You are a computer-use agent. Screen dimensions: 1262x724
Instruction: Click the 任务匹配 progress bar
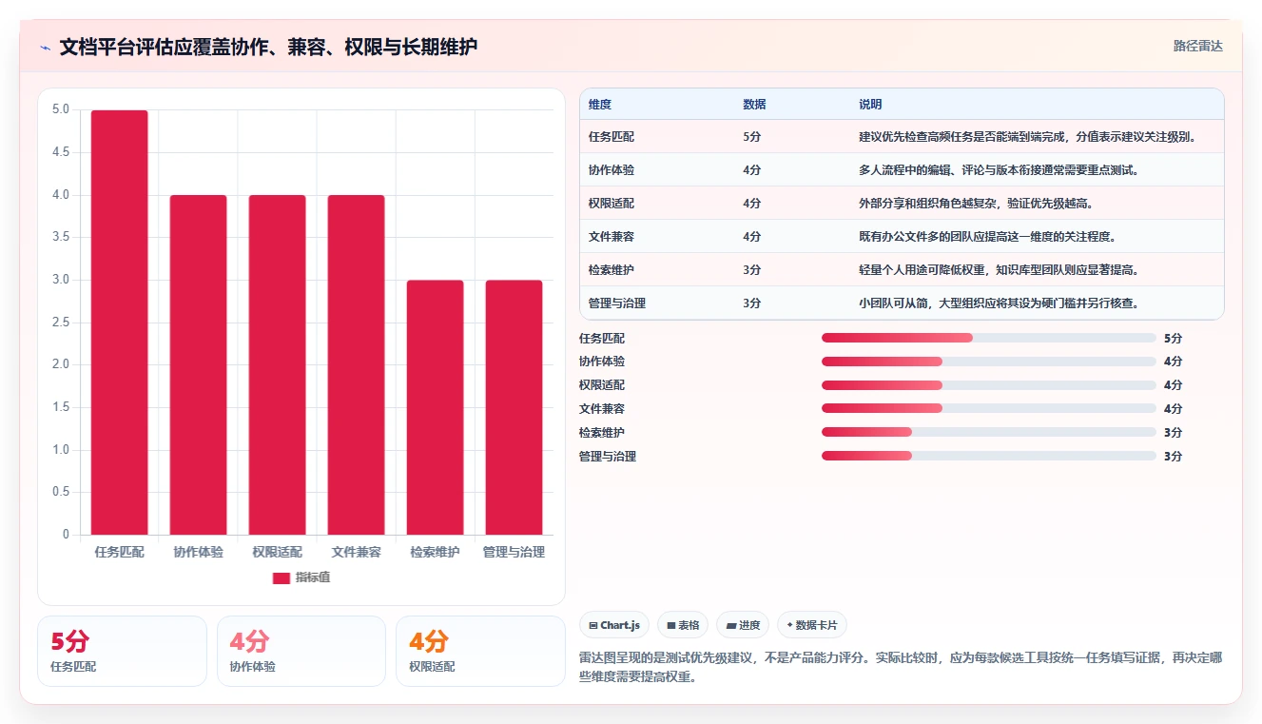989,338
